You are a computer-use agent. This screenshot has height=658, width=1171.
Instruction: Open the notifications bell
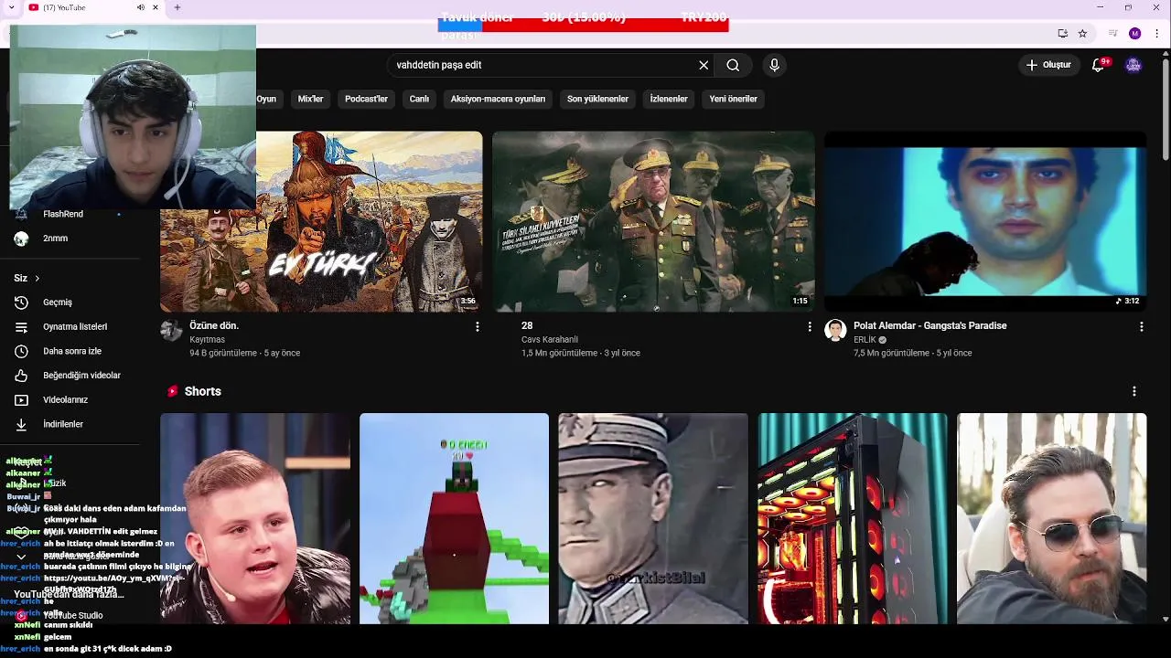[x=1099, y=65]
